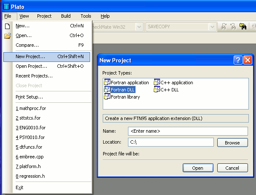Viewport: 256px width, 195px height.
Task: Click the Name input field
Action: point(188,131)
